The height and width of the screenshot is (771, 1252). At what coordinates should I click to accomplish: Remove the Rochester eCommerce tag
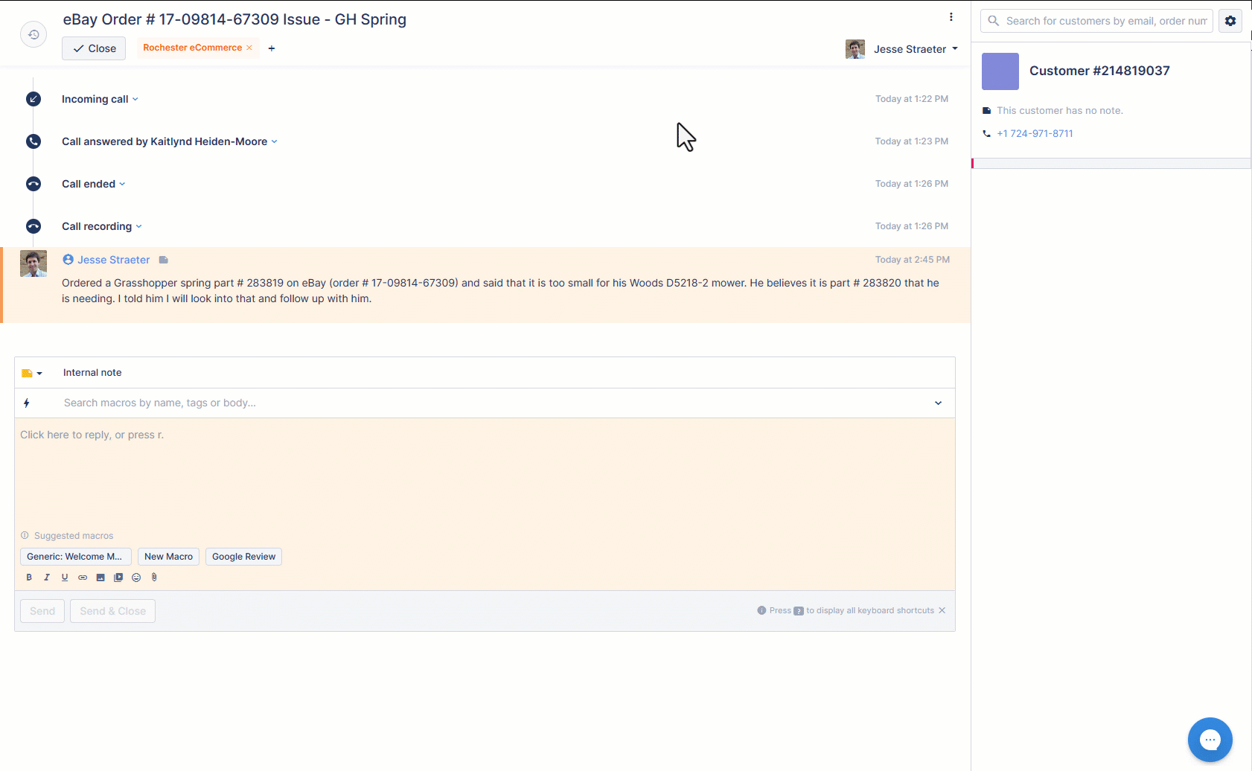(x=249, y=48)
